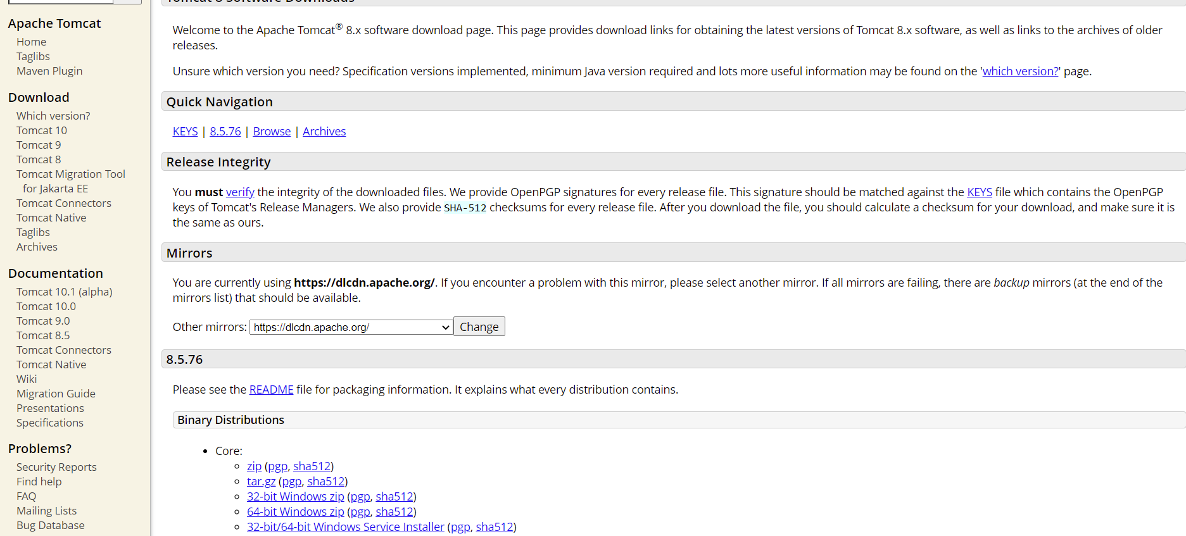The image size is (1186, 536).
Task: Open Taglibs under Apache Tomcat section
Action: [33, 56]
